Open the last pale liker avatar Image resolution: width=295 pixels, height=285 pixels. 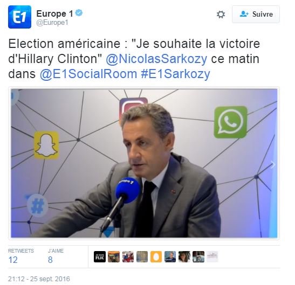point(212,256)
